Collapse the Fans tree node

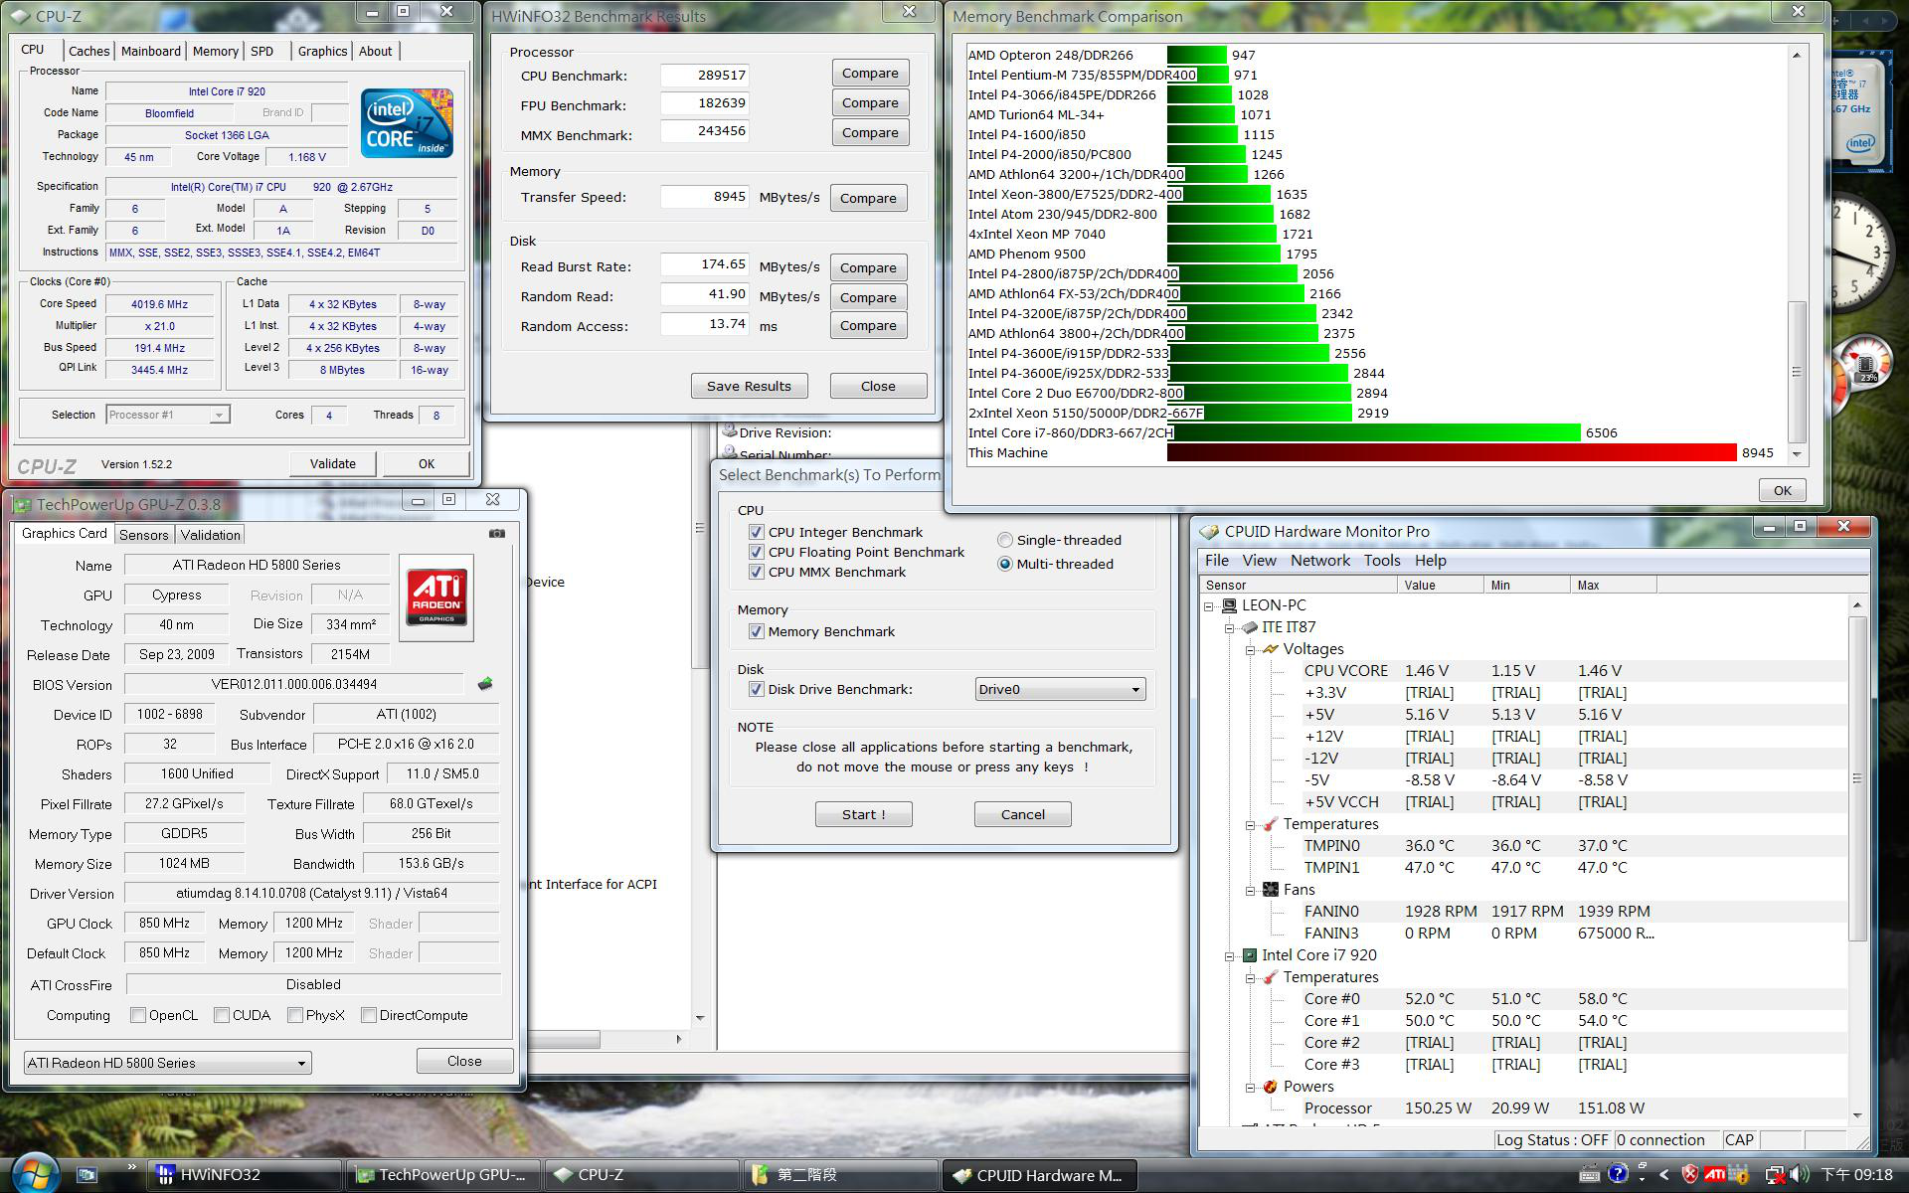(x=1251, y=890)
